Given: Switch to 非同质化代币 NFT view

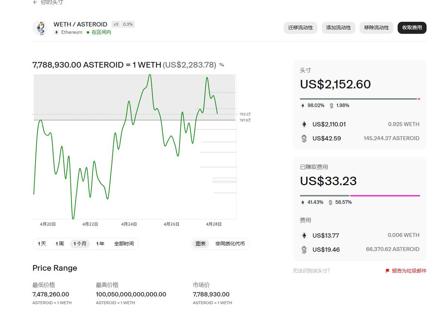Looking at the screenshot, I should pos(230,244).
